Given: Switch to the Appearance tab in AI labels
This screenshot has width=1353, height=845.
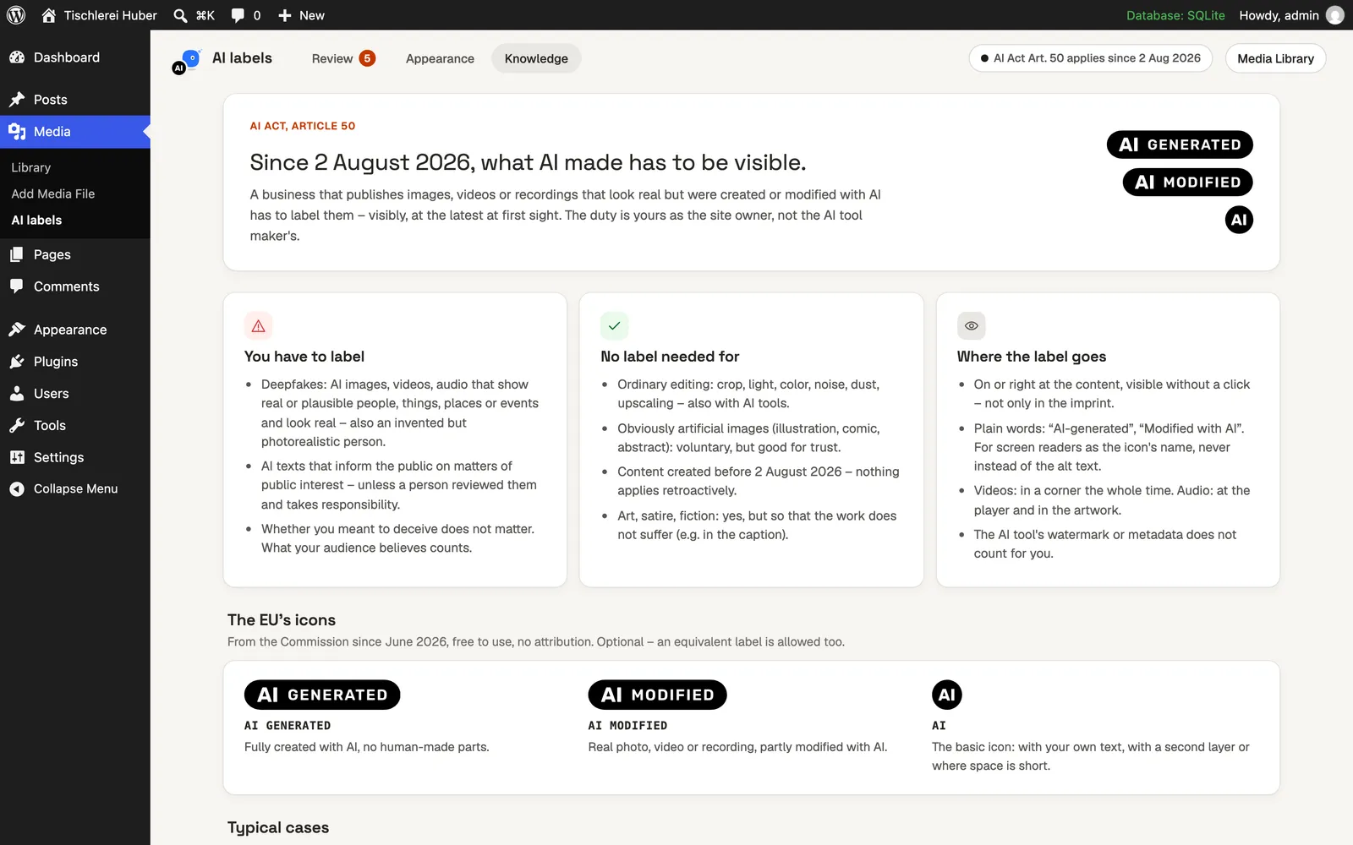Looking at the screenshot, I should [x=440, y=58].
